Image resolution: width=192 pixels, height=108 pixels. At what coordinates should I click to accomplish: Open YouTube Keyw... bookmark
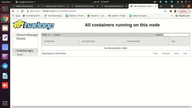tap(54, 16)
